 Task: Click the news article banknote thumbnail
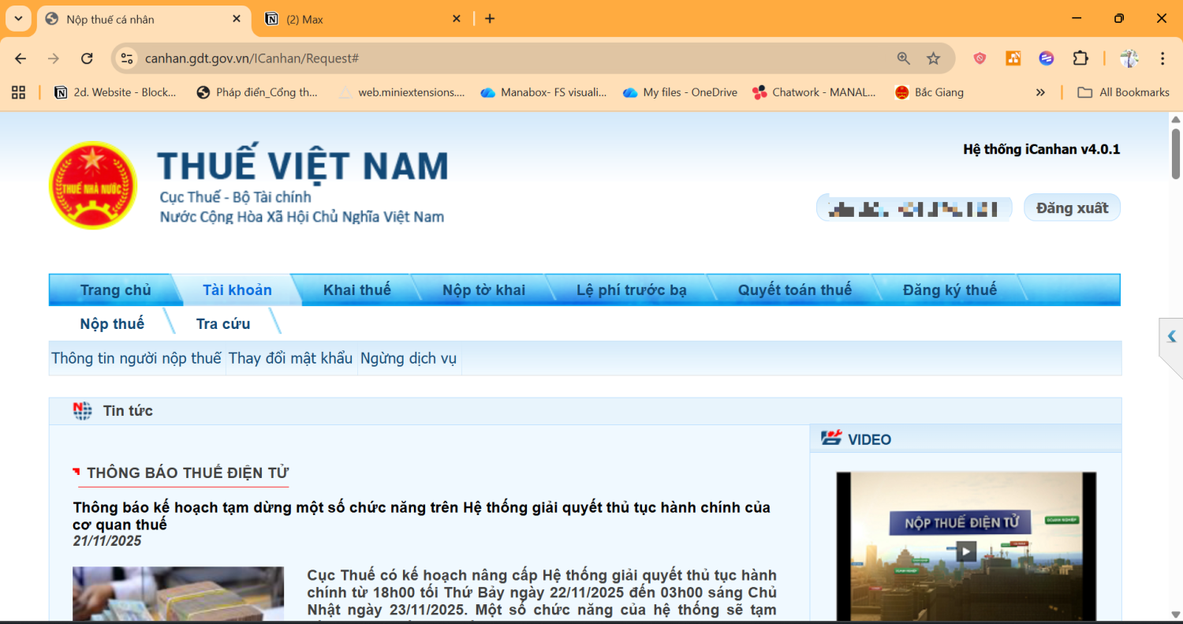point(178,593)
